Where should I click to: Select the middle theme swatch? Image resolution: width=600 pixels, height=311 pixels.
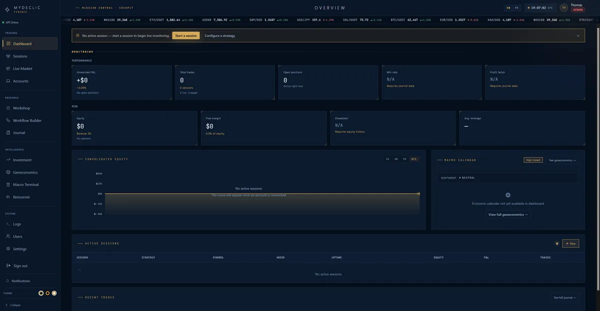coord(47,293)
